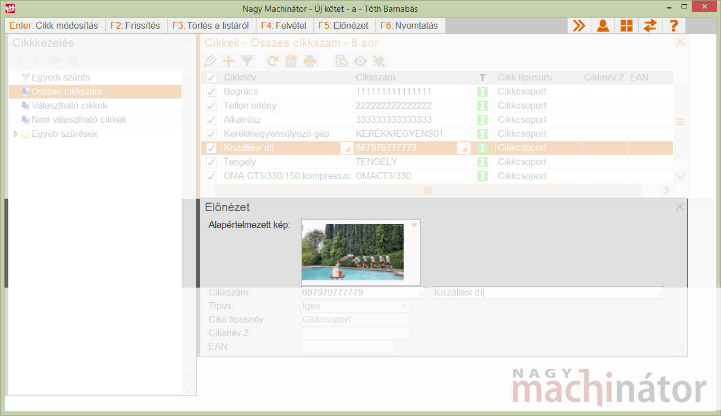This screenshot has width=721, height=416.
Task: Click the green type icon in Bogrács row
Action: click(482, 92)
